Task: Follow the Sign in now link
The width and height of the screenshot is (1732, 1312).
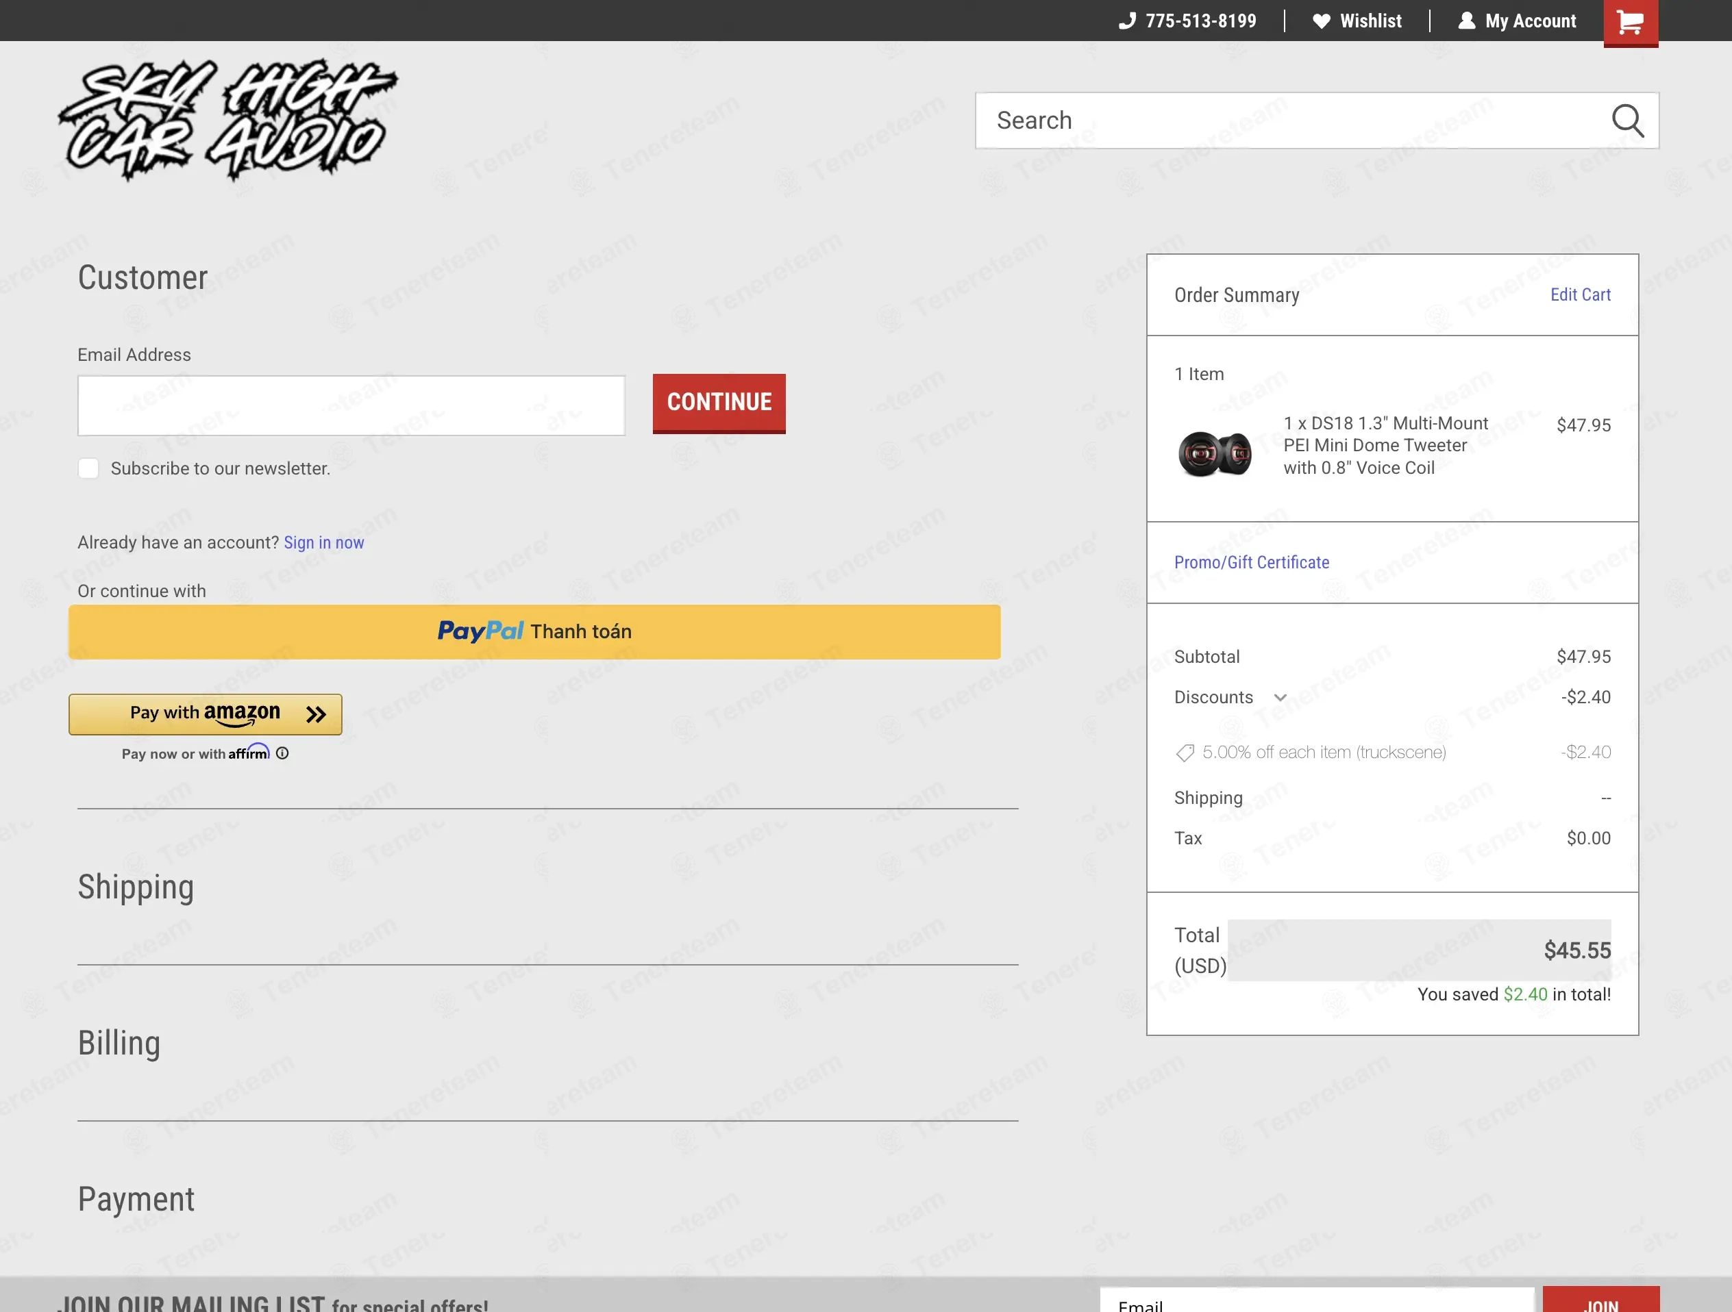Action: (x=324, y=542)
